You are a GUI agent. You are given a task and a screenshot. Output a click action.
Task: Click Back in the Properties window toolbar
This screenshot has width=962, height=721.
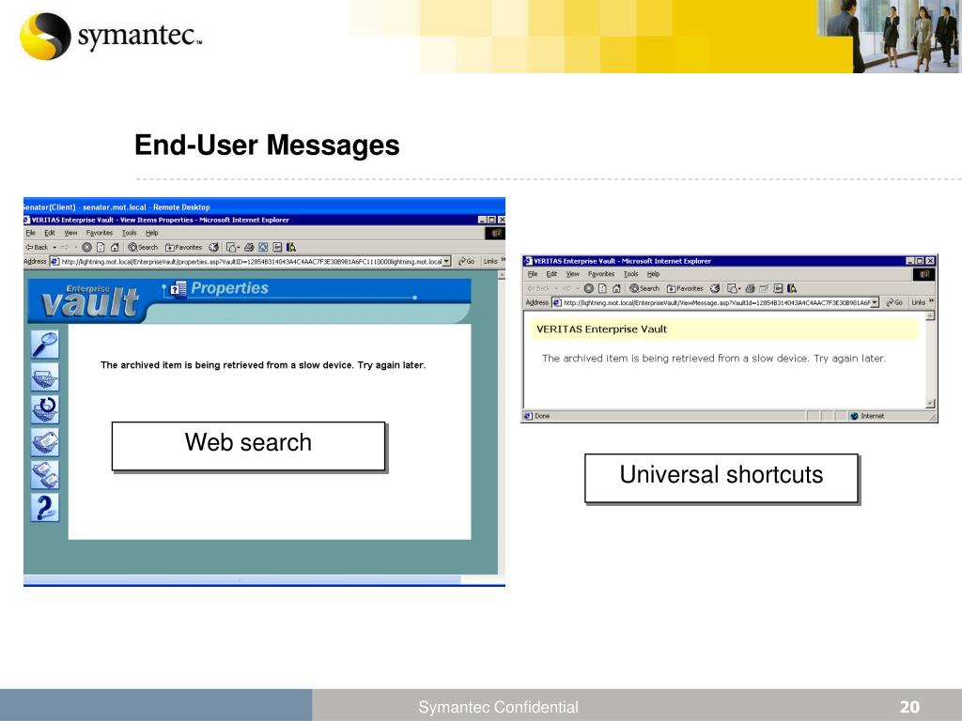(x=37, y=247)
